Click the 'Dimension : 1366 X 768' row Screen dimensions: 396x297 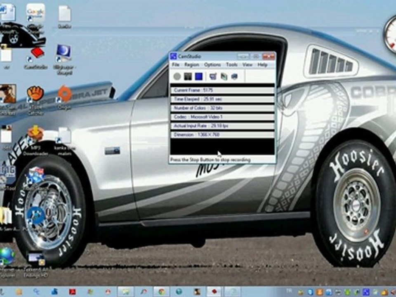tap(222, 134)
